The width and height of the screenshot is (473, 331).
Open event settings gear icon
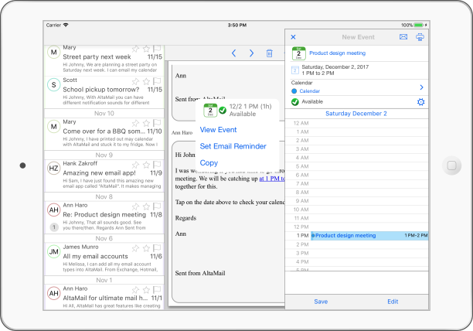click(420, 102)
